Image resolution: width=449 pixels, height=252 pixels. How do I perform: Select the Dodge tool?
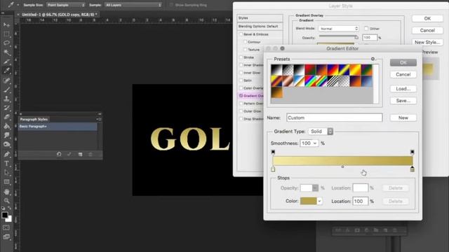pyautogui.click(x=6, y=145)
